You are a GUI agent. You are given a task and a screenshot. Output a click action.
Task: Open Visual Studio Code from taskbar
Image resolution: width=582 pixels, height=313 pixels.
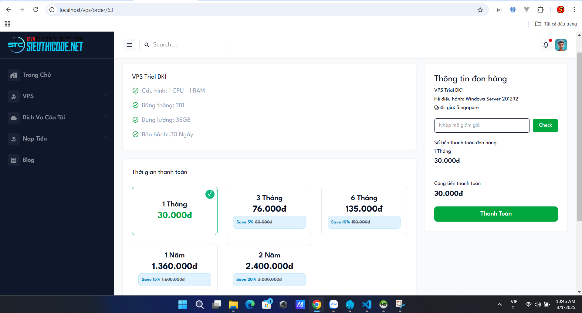[x=367, y=304]
